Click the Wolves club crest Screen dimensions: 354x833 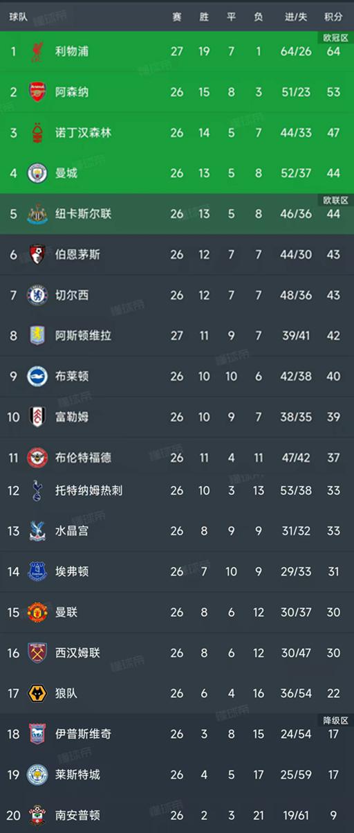37,693
